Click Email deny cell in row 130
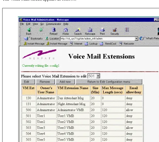 coord(134,98)
